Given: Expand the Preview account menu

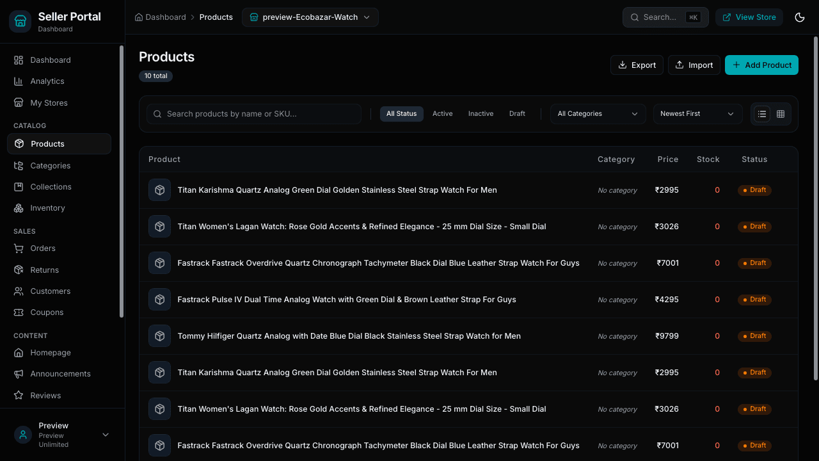Looking at the screenshot, I should pos(62,435).
